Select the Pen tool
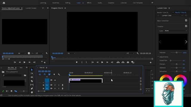The height and width of the screenshot is (107, 191). pos(32,89)
